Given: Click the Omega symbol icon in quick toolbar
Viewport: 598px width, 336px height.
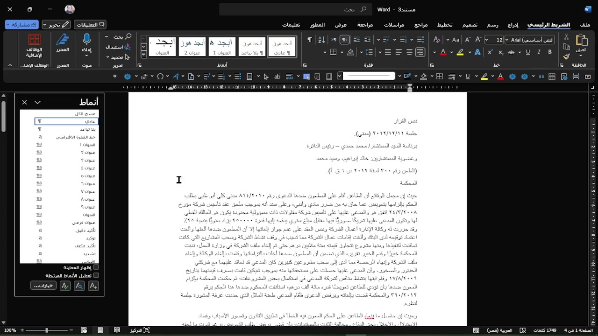Looking at the screenshot, I should 160,77.
